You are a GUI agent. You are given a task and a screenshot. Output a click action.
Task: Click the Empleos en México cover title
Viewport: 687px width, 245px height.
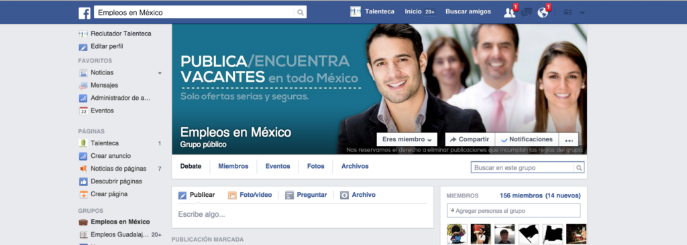(x=235, y=133)
